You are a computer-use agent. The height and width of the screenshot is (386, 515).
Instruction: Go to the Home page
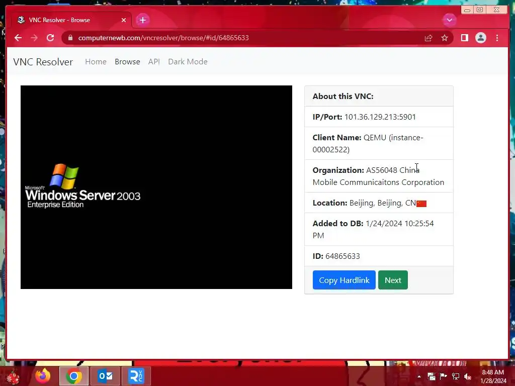tap(96, 62)
